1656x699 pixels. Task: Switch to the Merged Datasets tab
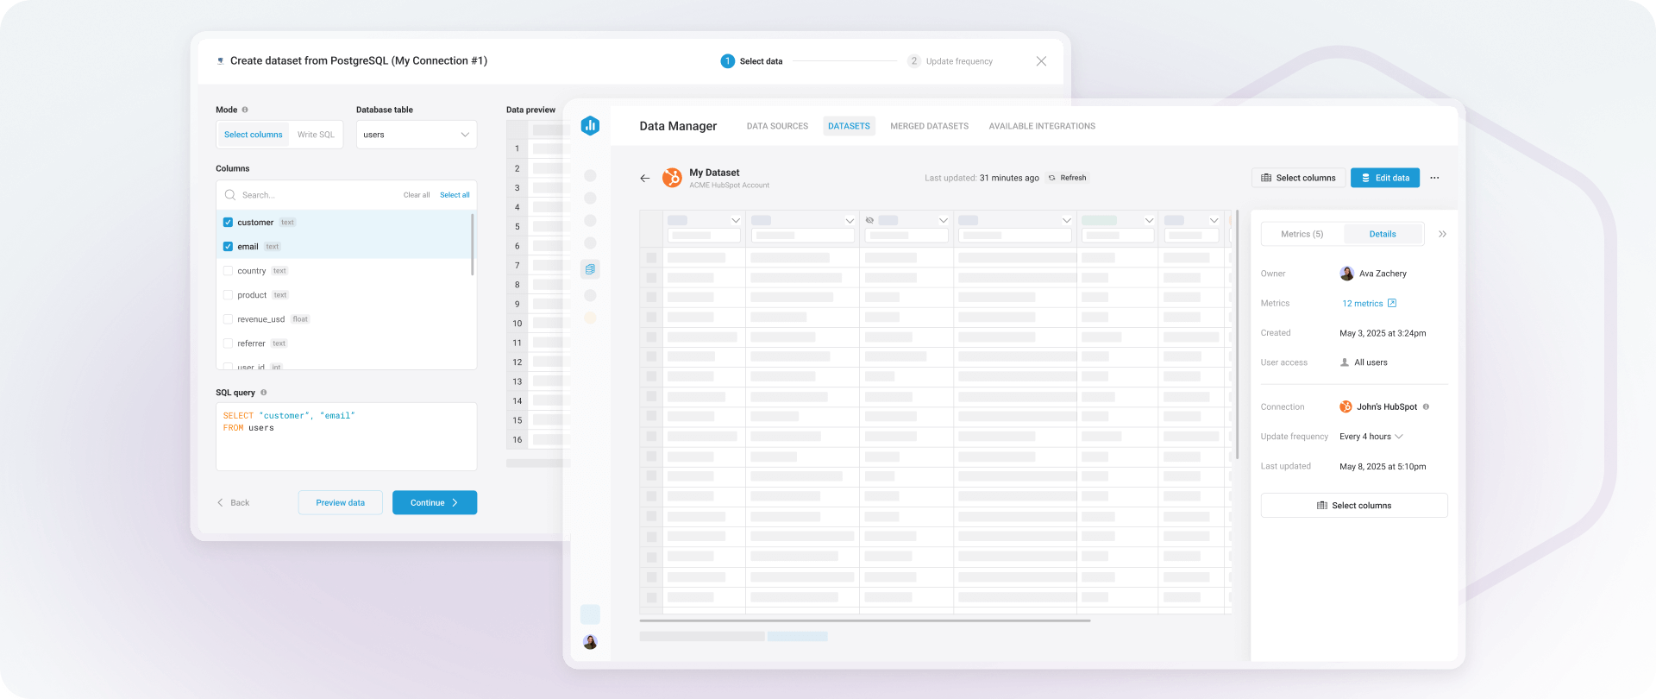[929, 126]
